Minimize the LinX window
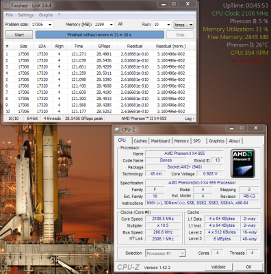This screenshot has width=271, height=274. click(x=164, y=4)
